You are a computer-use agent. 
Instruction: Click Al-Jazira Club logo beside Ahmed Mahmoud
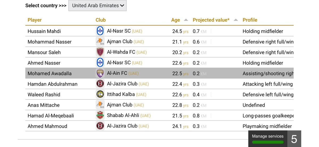click(100, 126)
